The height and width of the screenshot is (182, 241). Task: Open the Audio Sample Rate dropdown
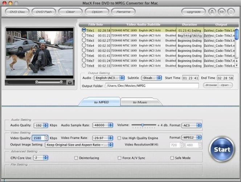[x=103, y=125]
